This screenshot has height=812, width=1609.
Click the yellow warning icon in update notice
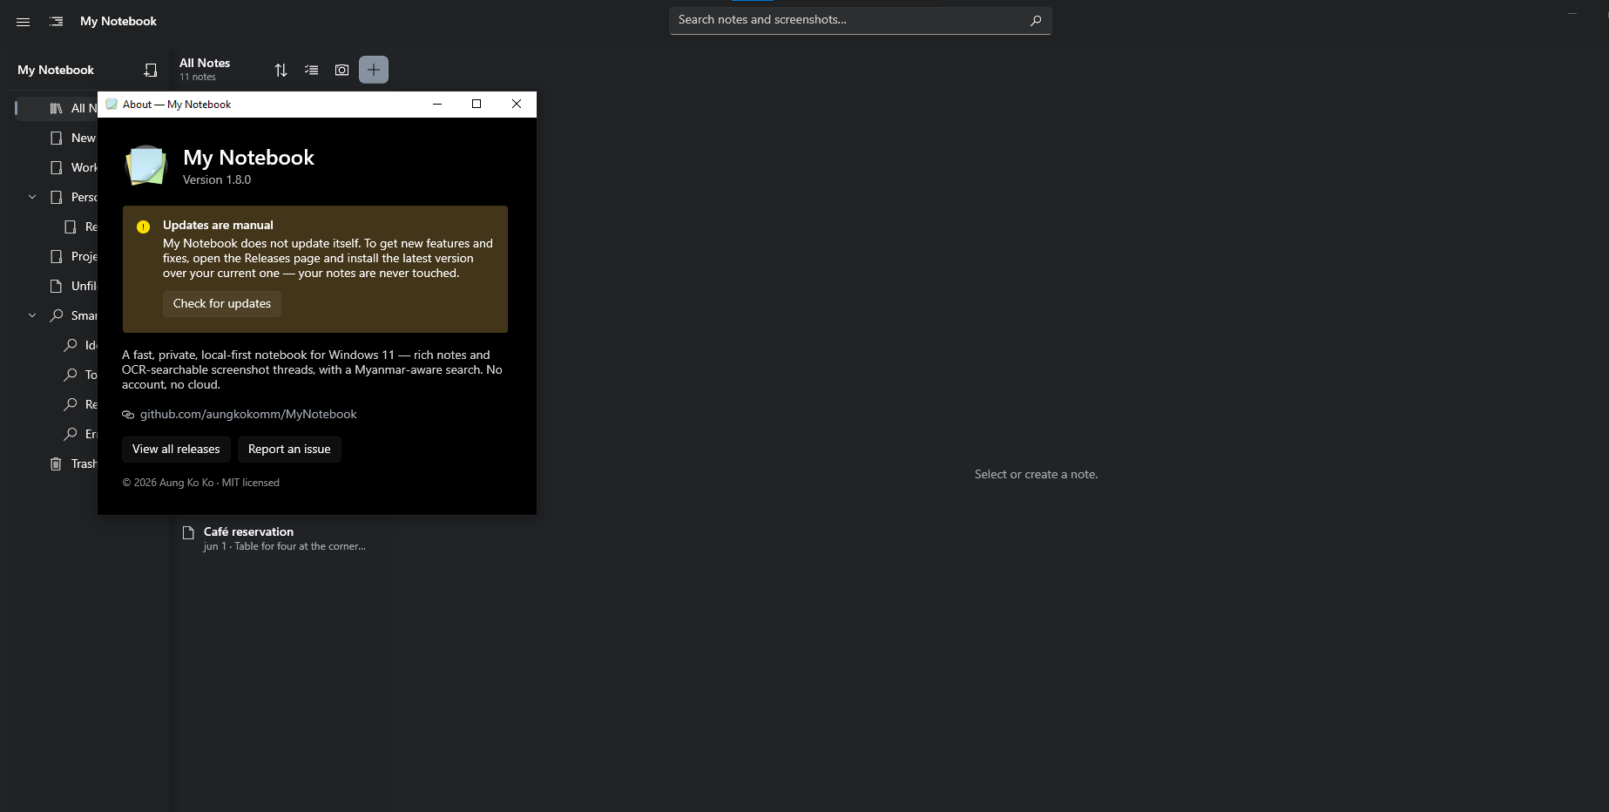[x=144, y=227]
